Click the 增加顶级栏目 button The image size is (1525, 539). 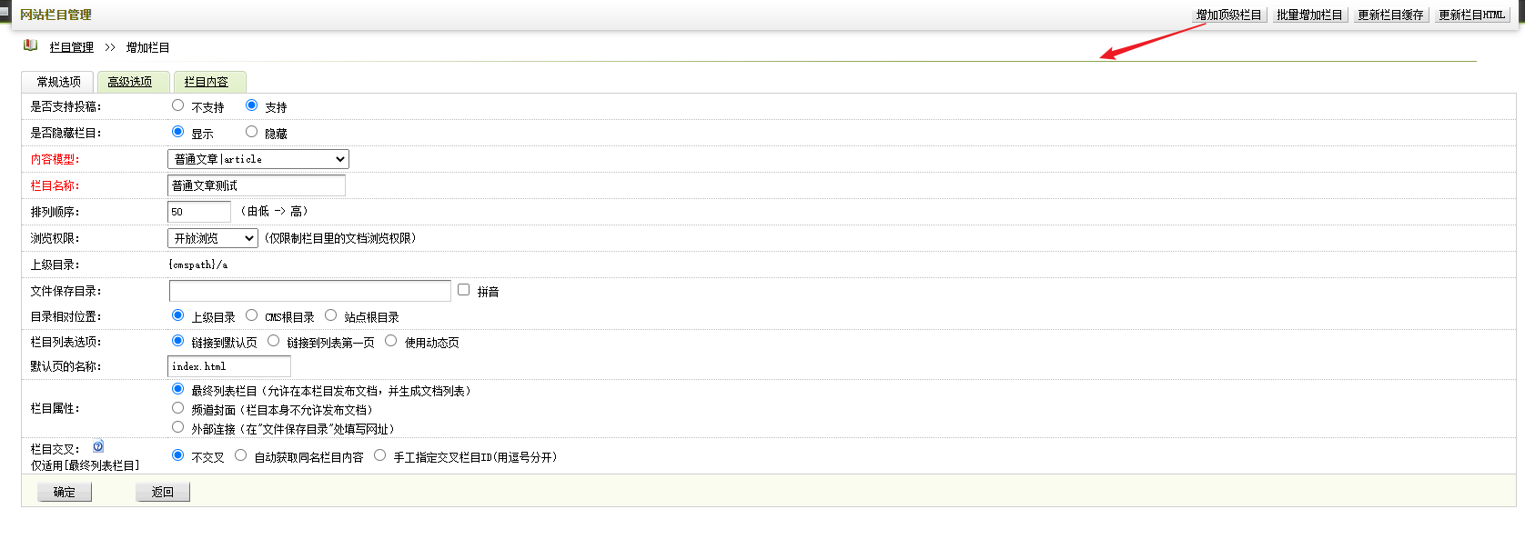(x=1229, y=15)
